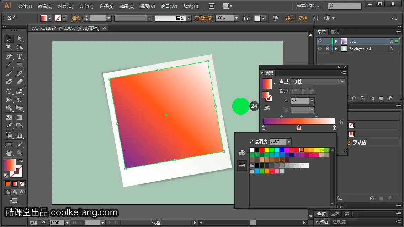The height and width of the screenshot is (227, 404).
Task: Select the Pen tool
Action: point(9,56)
